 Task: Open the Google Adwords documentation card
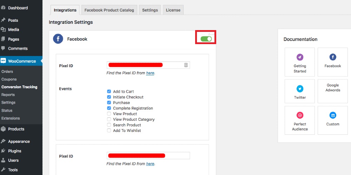point(333,91)
